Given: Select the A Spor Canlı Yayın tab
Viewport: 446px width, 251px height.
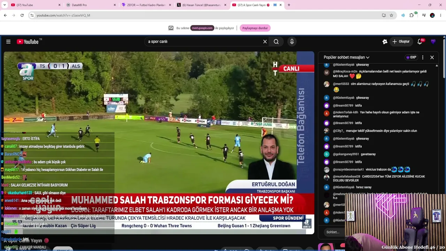Looking at the screenshot, I should click(256, 5).
